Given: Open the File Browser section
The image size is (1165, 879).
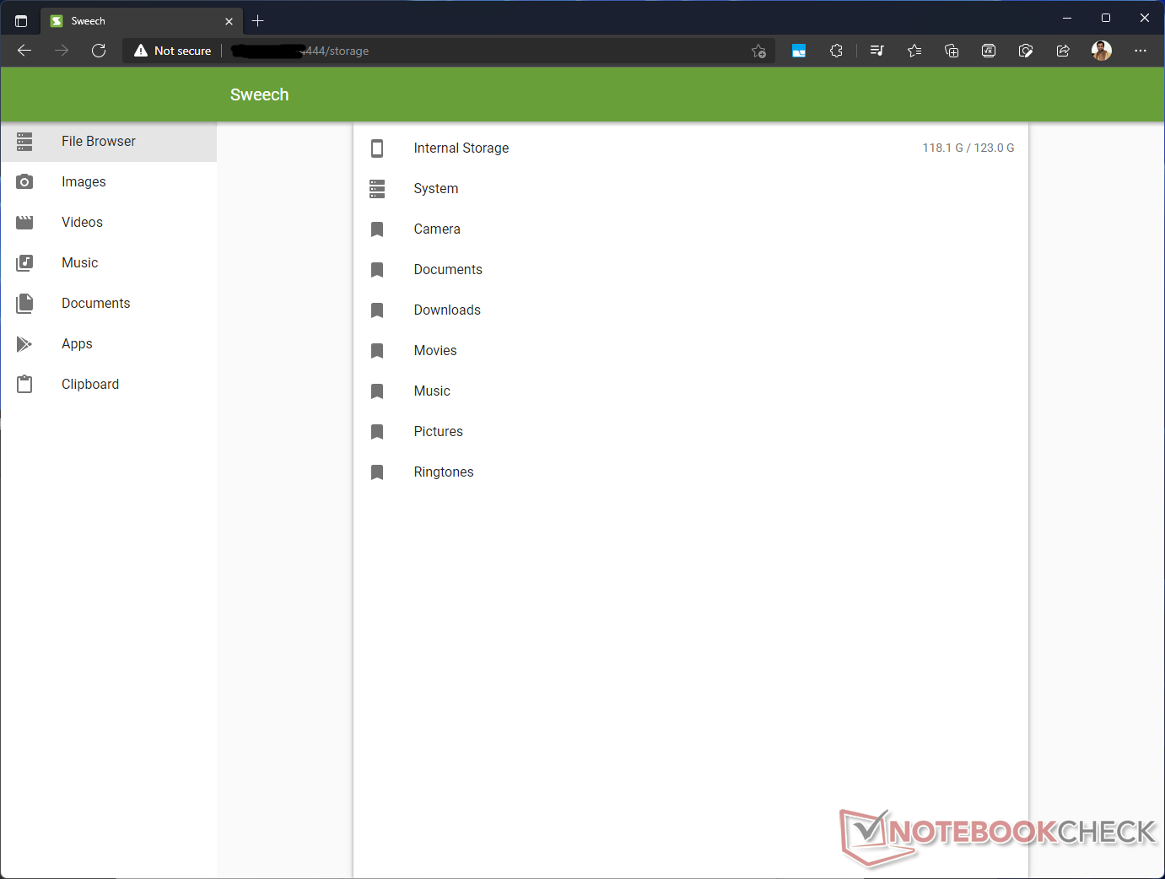Looking at the screenshot, I should coord(109,142).
